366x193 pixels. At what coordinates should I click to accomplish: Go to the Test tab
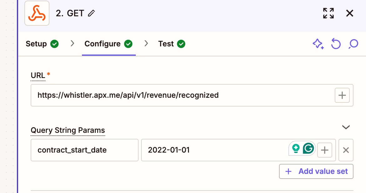[x=172, y=44]
